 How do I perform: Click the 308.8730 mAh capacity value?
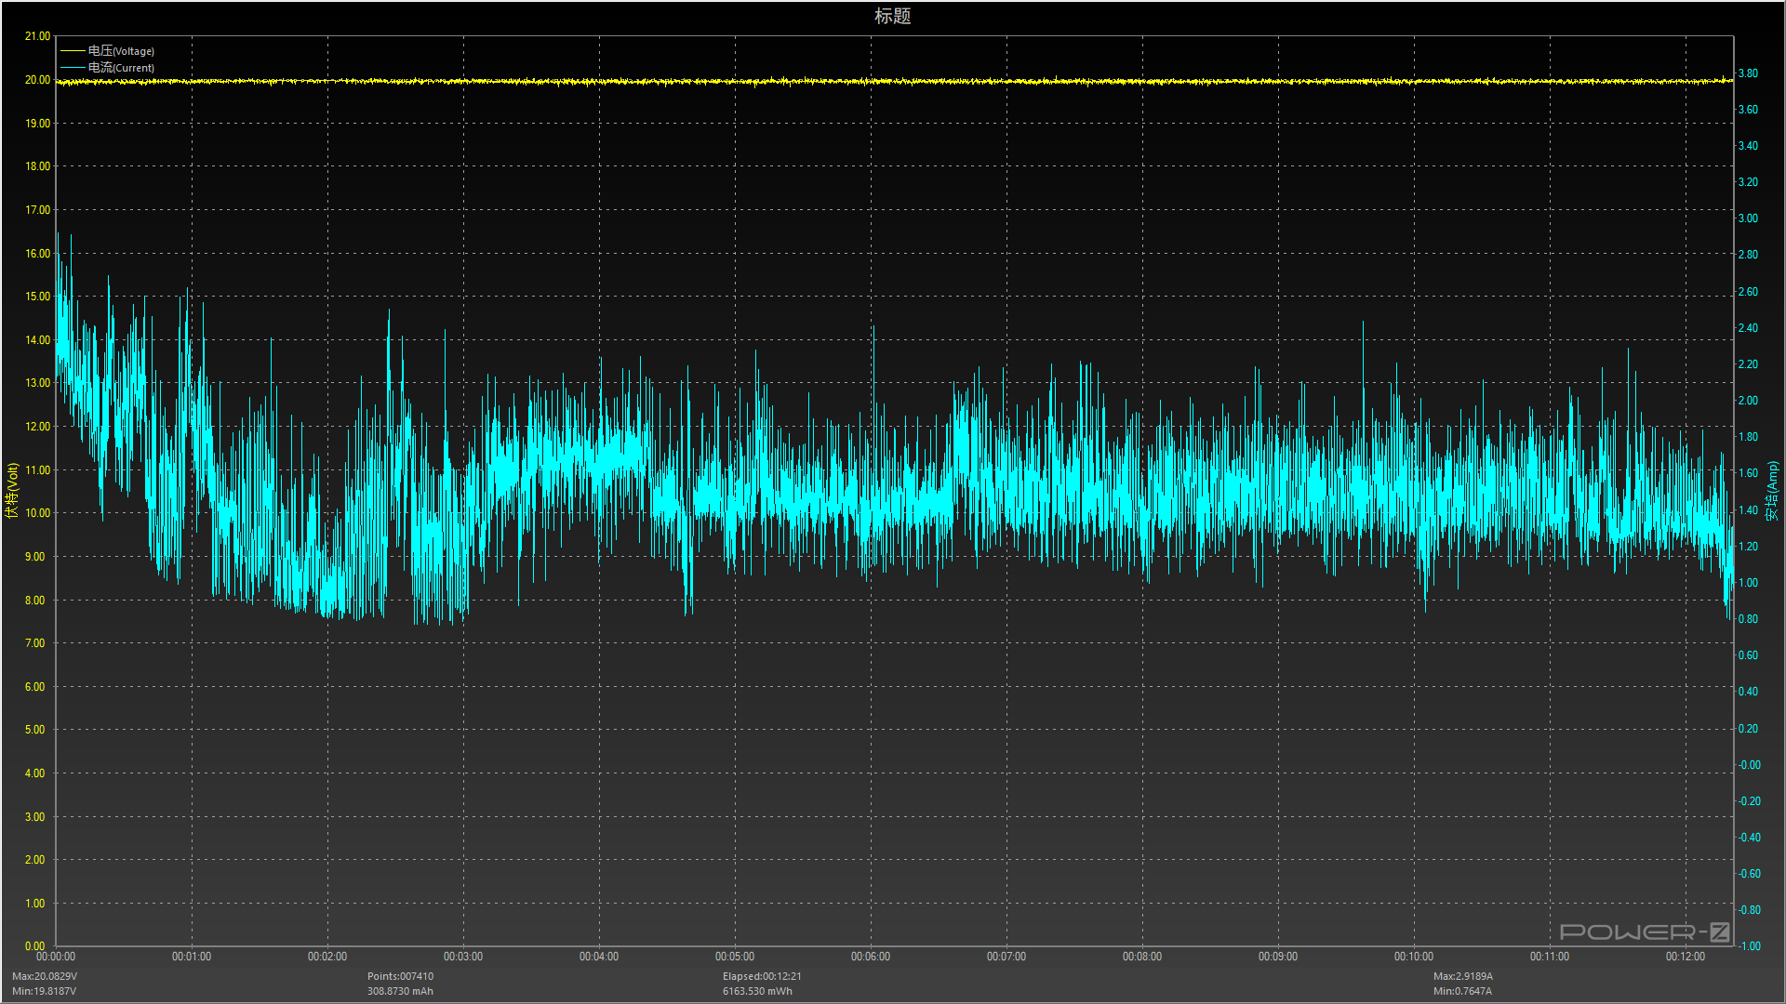[x=400, y=991]
